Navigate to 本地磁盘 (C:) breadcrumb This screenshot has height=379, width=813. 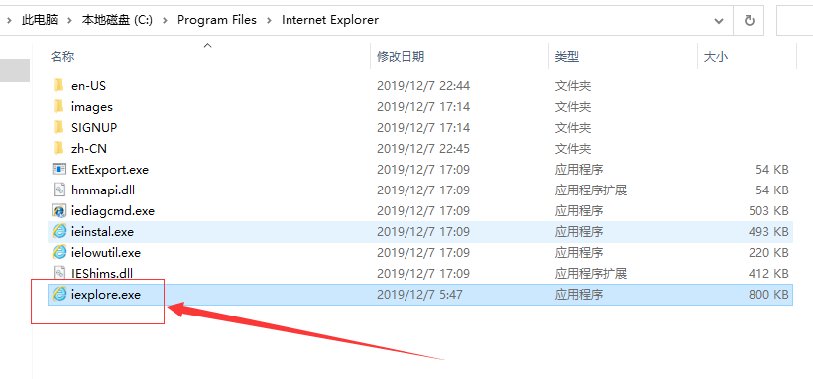point(117,20)
